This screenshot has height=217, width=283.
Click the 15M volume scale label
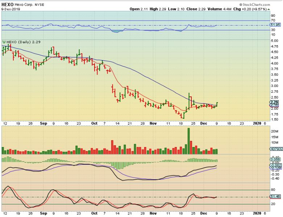click(x=274, y=137)
